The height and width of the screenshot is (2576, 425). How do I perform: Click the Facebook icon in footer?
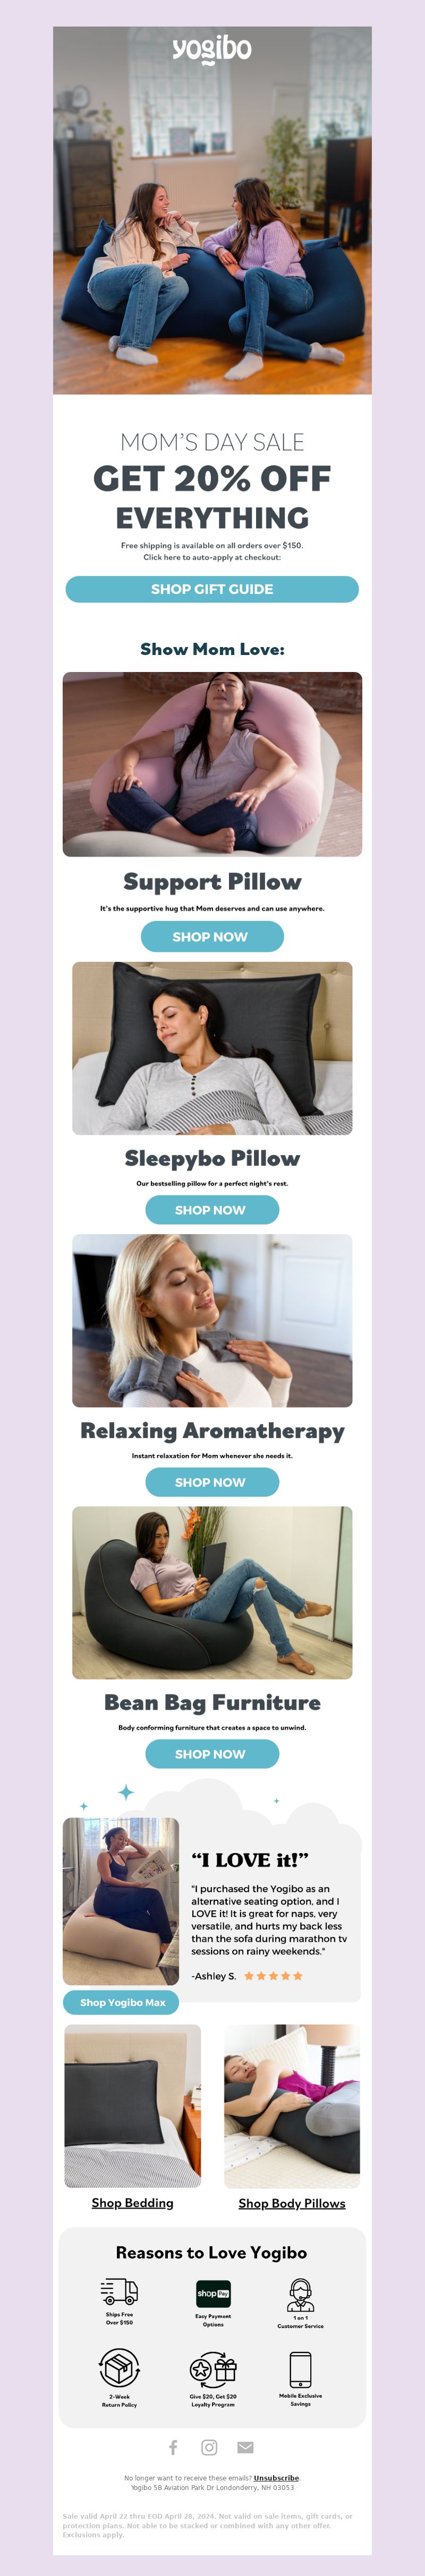(x=173, y=2447)
